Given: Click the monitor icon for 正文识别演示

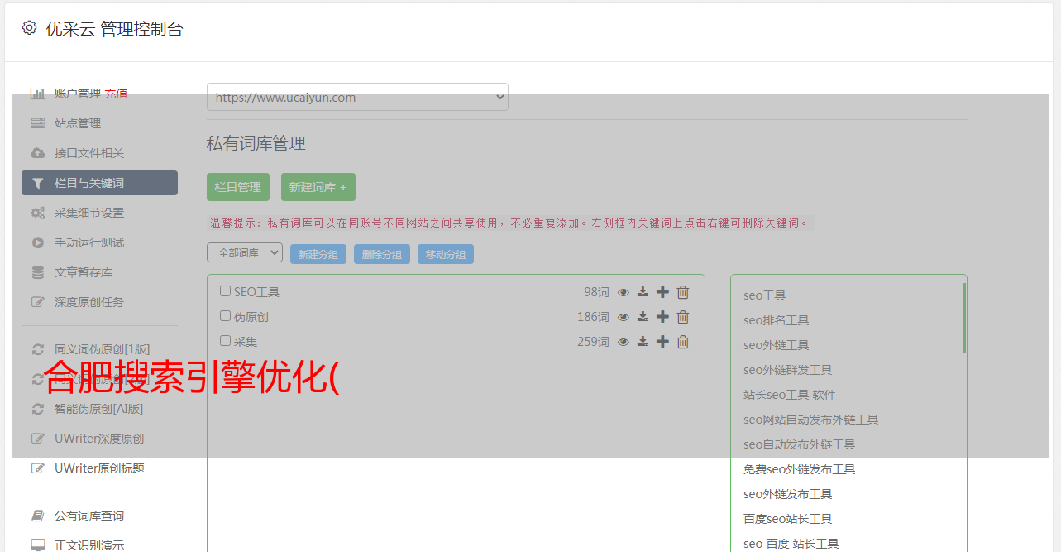Looking at the screenshot, I should (x=38, y=545).
